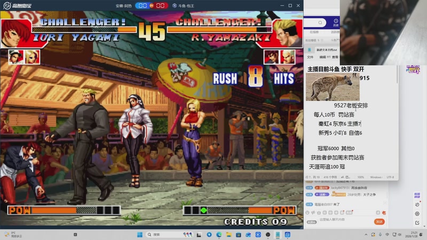
Task: Open Microsoft Edge from the taskbar
Action: 219,235
